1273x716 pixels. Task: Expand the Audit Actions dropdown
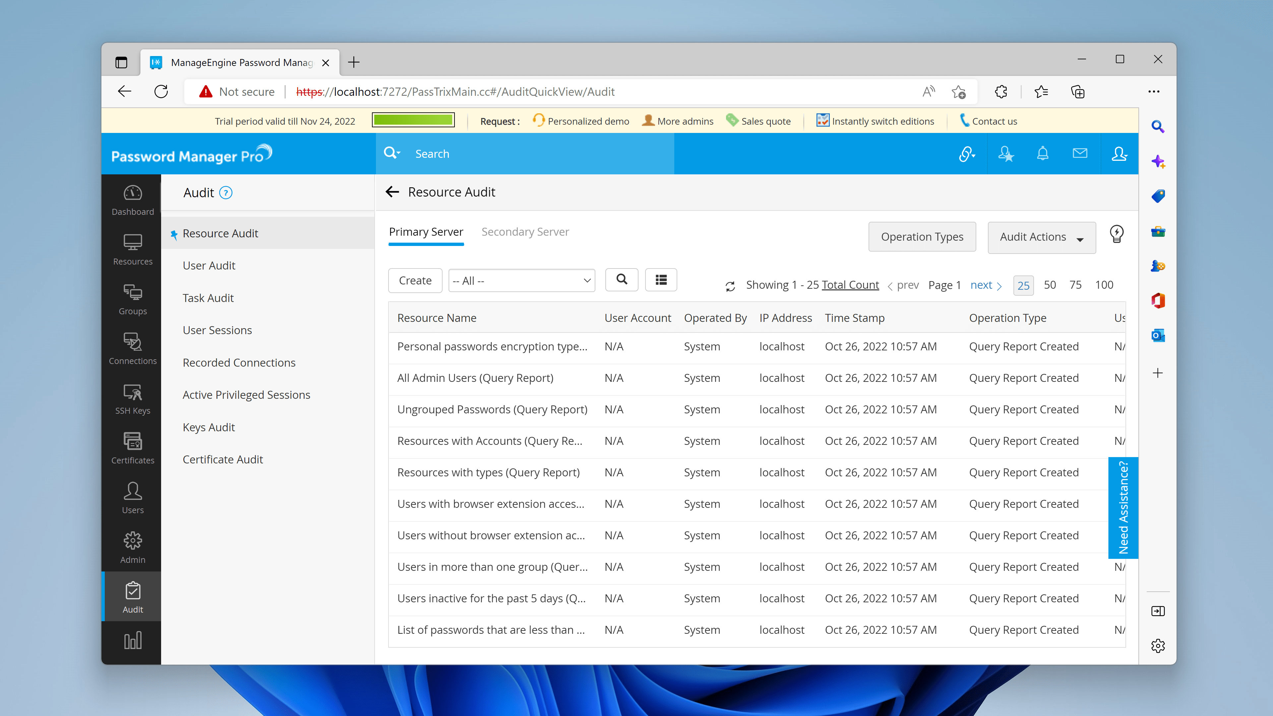pos(1041,238)
